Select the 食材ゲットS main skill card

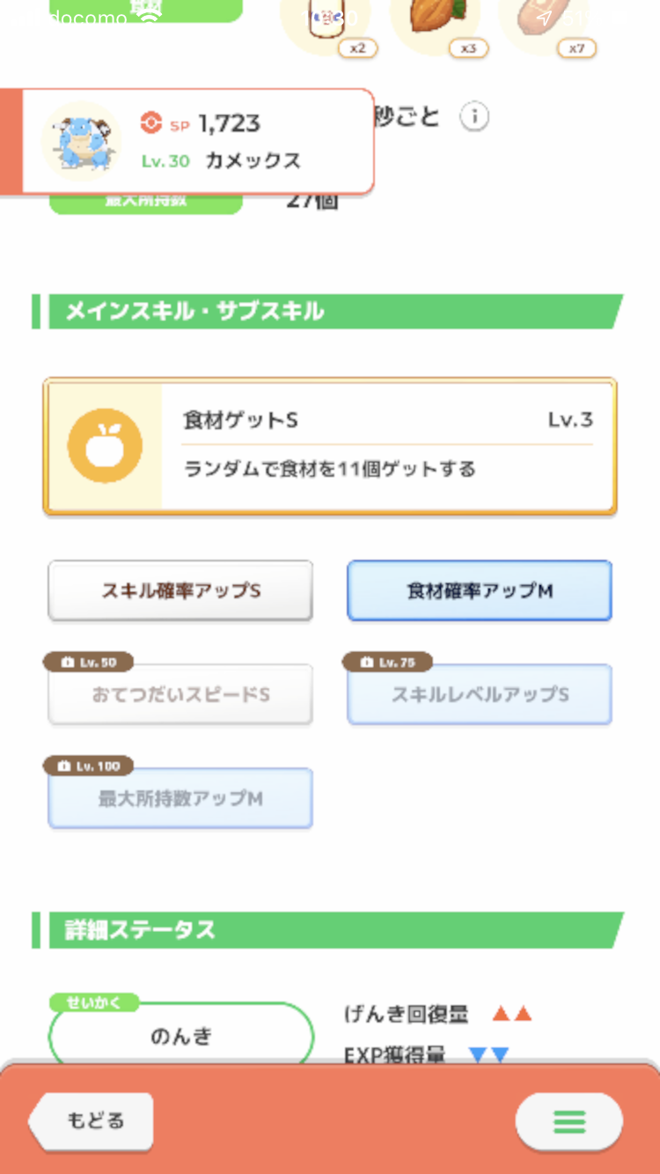point(330,446)
